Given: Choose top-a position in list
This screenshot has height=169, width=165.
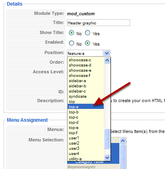Looking at the screenshot, I should (86, 107).
